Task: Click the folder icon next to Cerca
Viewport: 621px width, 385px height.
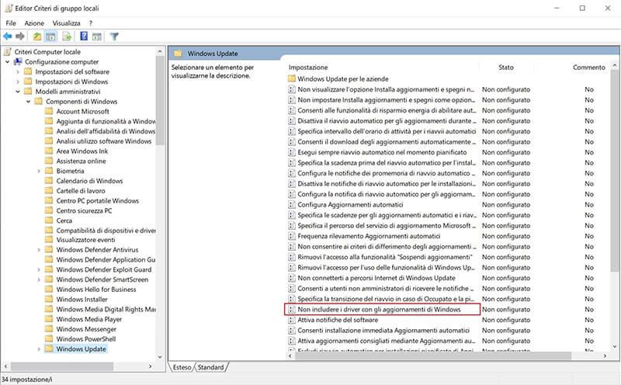Action: pos(49,220)
